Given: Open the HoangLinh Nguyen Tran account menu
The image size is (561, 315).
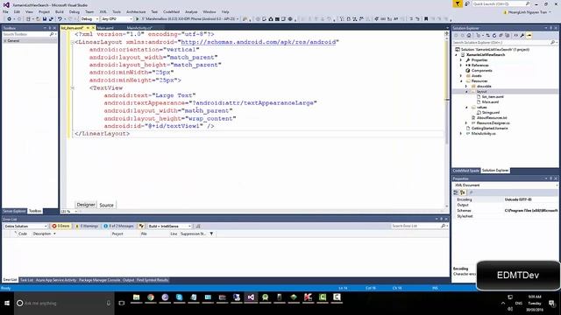Looking at the screenshot, I should (x=528, y=12).
